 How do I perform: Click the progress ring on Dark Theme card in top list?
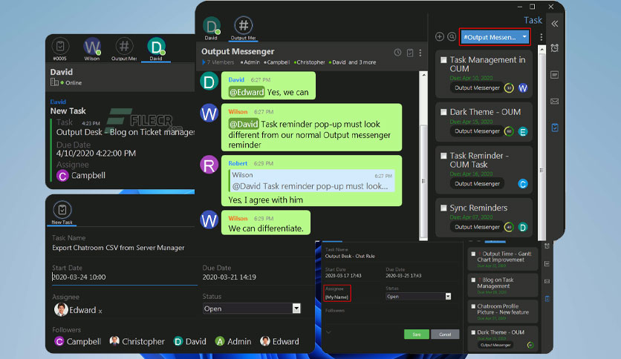click(x=509, y=131)
